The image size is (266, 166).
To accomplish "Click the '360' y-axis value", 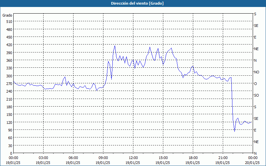I will [x=10, y=60].
